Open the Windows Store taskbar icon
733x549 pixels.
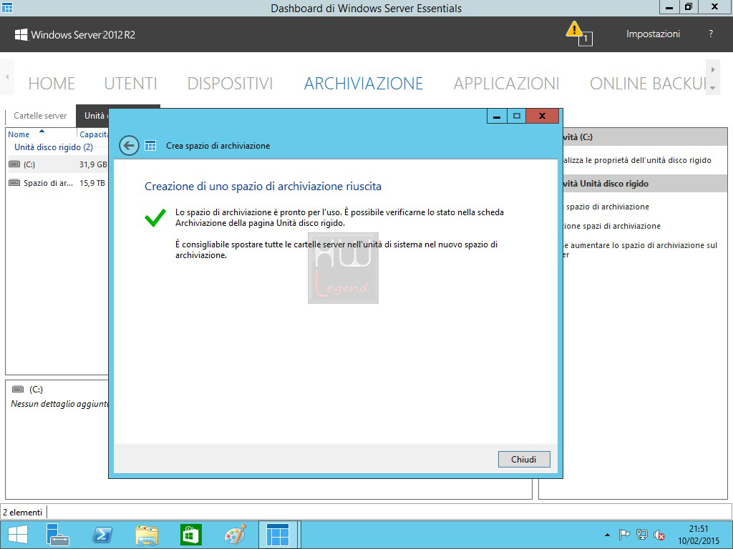click(190, 535)
